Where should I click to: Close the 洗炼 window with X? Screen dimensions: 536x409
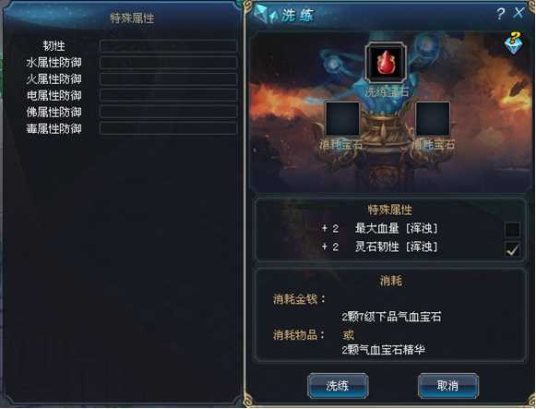(x=518, y=13)
